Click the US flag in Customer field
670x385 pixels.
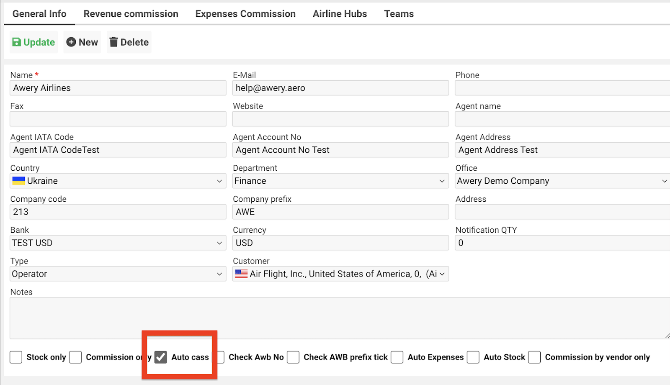pyautogui.click(x=241, y=274)
